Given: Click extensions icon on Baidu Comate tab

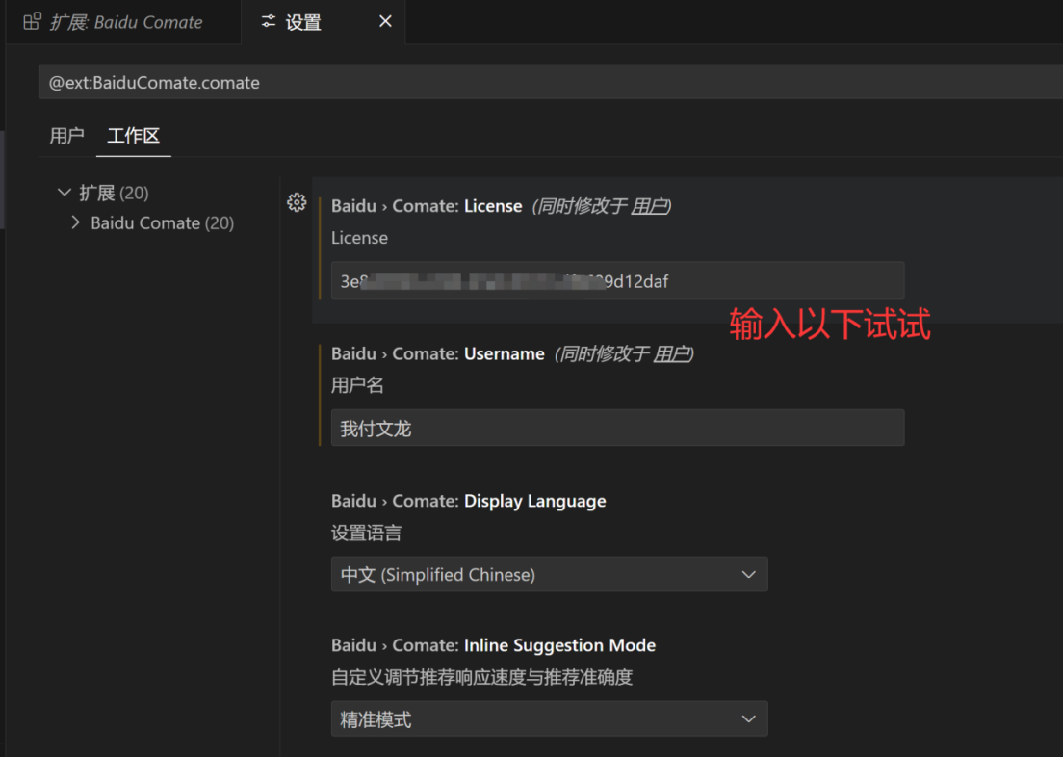Looking at the screenshot, I should tap(32, 22).
